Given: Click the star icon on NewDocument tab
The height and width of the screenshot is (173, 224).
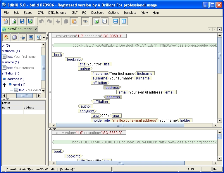Looking at the screenshot, I should point(4,29).
